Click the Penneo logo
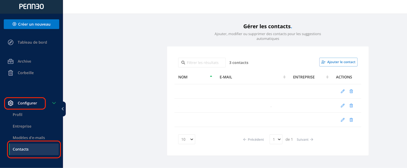The height and width of the screenshot is (168, 407). 32,6
